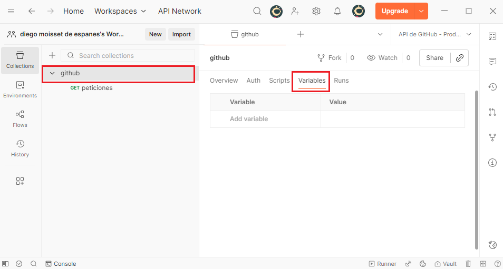This screenshot has height=269, width=503.
Task: Click the settings gear icon
Action: pos(316,11)
